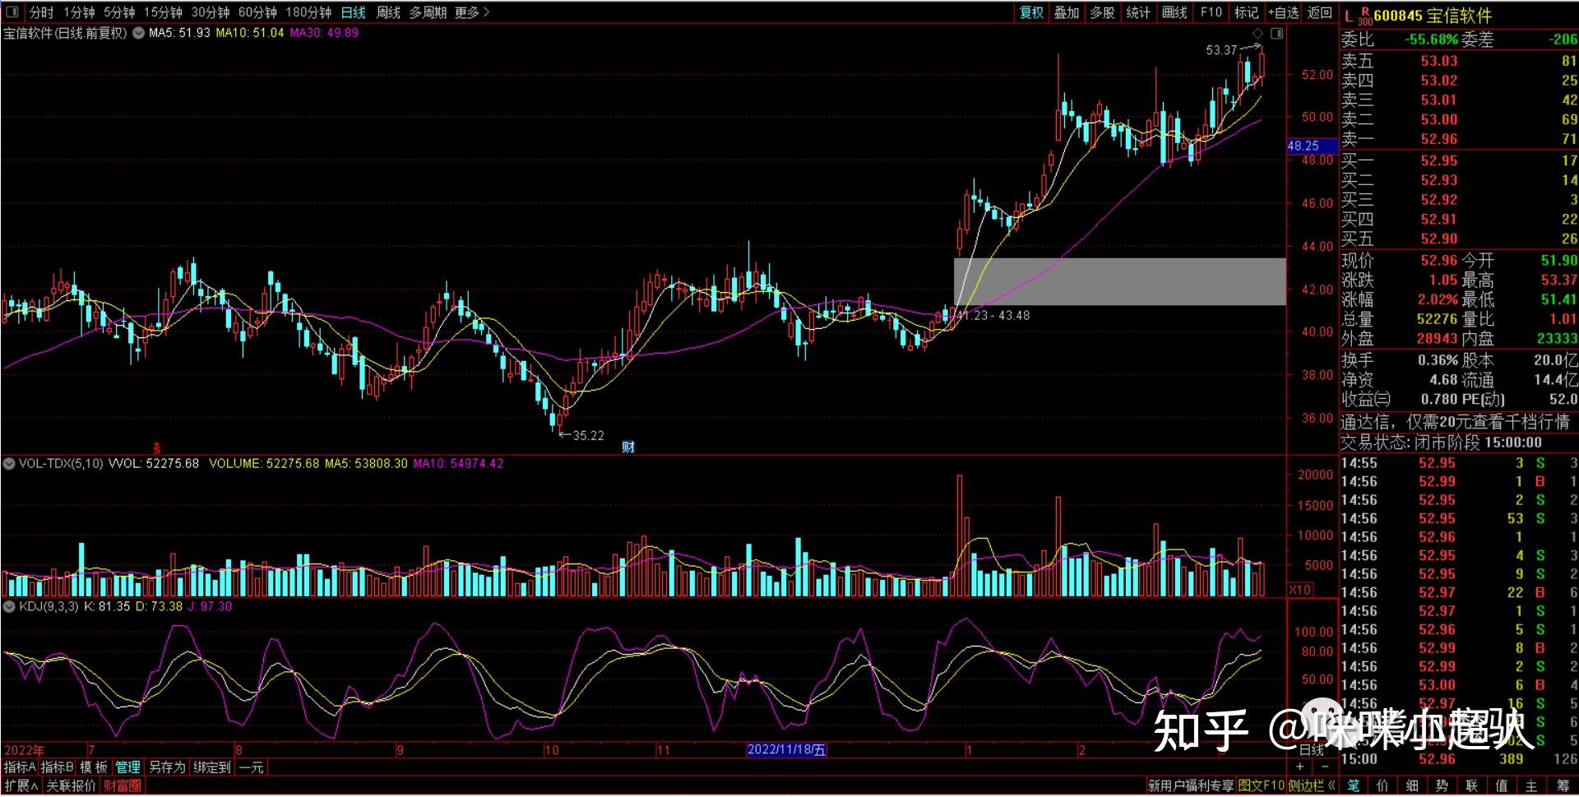Click the 2022/11/18/五 date marker

pos(786,750)
